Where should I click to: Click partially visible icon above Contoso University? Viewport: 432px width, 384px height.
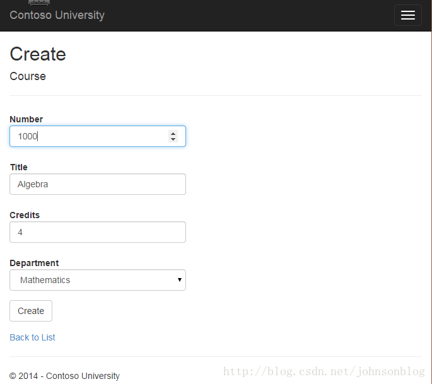pyautogui.click(x=39, y=3)
